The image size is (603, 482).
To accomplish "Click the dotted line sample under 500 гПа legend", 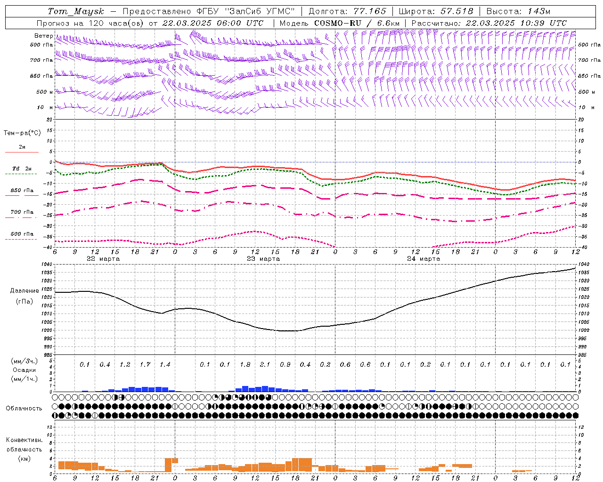I will [21, 239].
